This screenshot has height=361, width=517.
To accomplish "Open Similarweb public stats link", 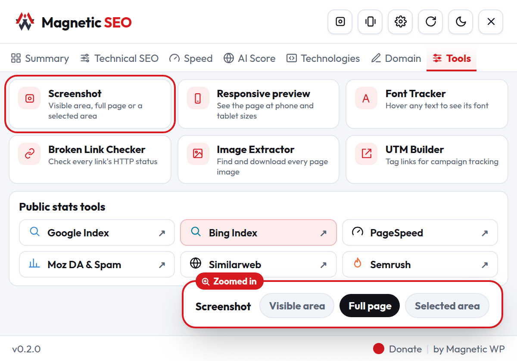I will 258,265.
